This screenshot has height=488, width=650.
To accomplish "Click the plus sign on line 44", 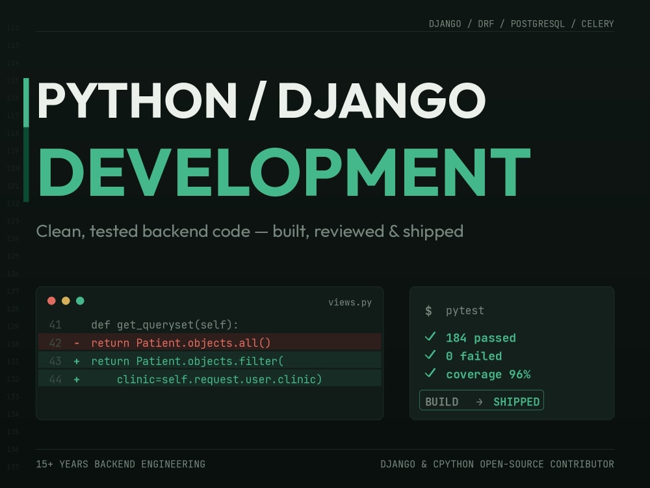I will pos(77,380).
